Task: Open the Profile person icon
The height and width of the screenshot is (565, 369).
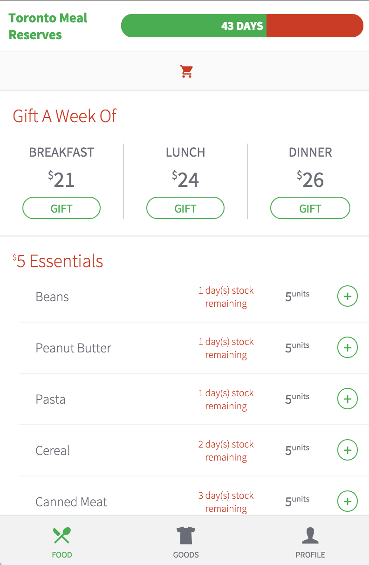Action: coord(310,535)
